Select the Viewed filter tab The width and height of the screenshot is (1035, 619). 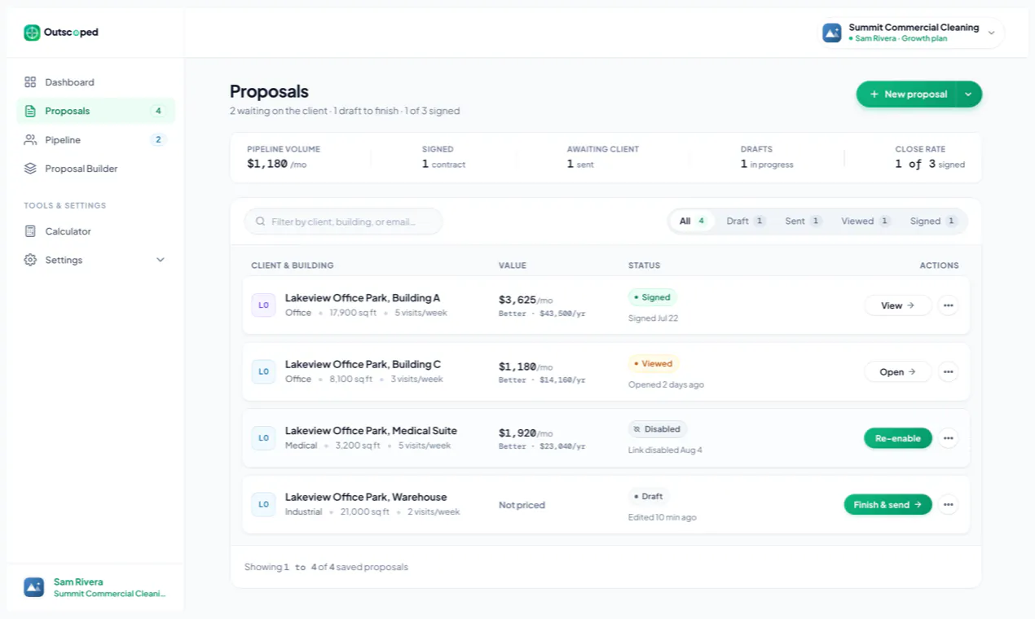pos(865,221)
